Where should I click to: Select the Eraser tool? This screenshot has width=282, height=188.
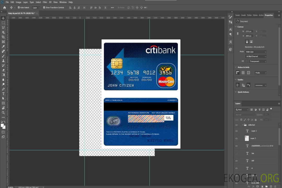pyautogui.click(x=3, y=70)
